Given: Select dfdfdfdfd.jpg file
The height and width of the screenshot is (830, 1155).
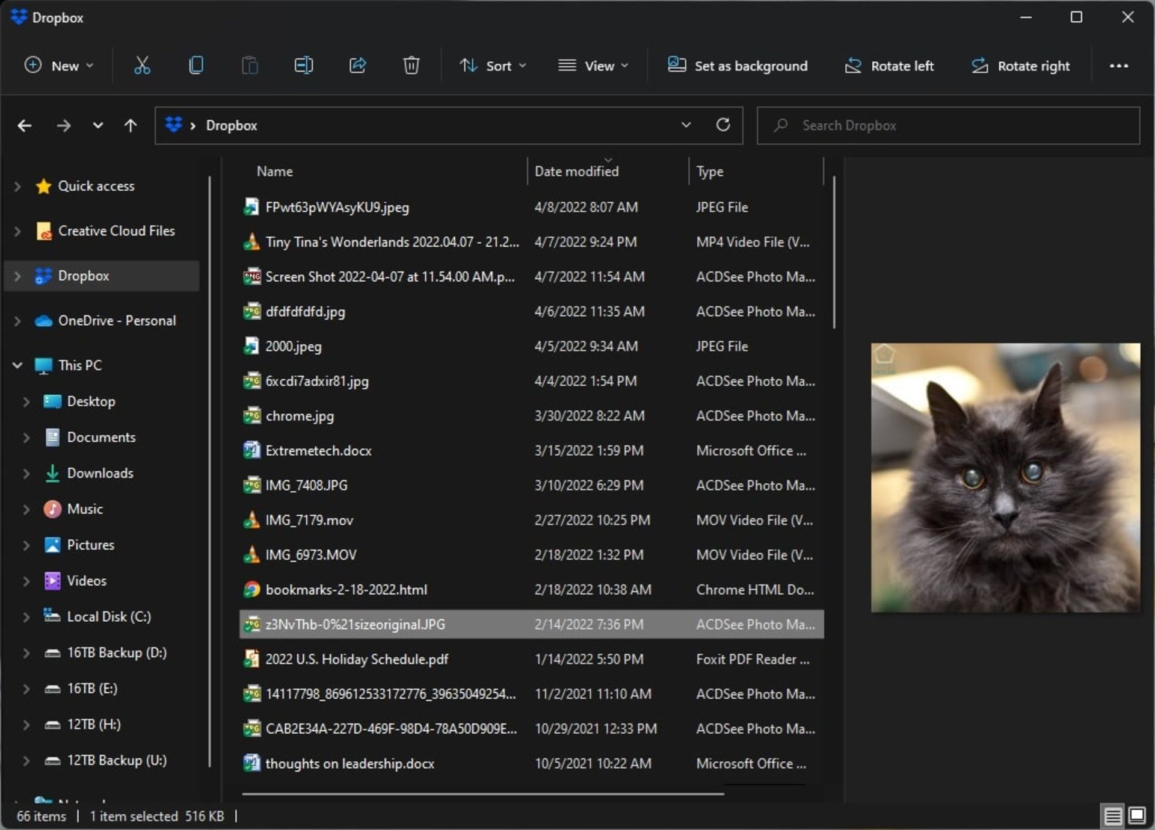Looking at the screenshot, I should [x=305, y=312].
